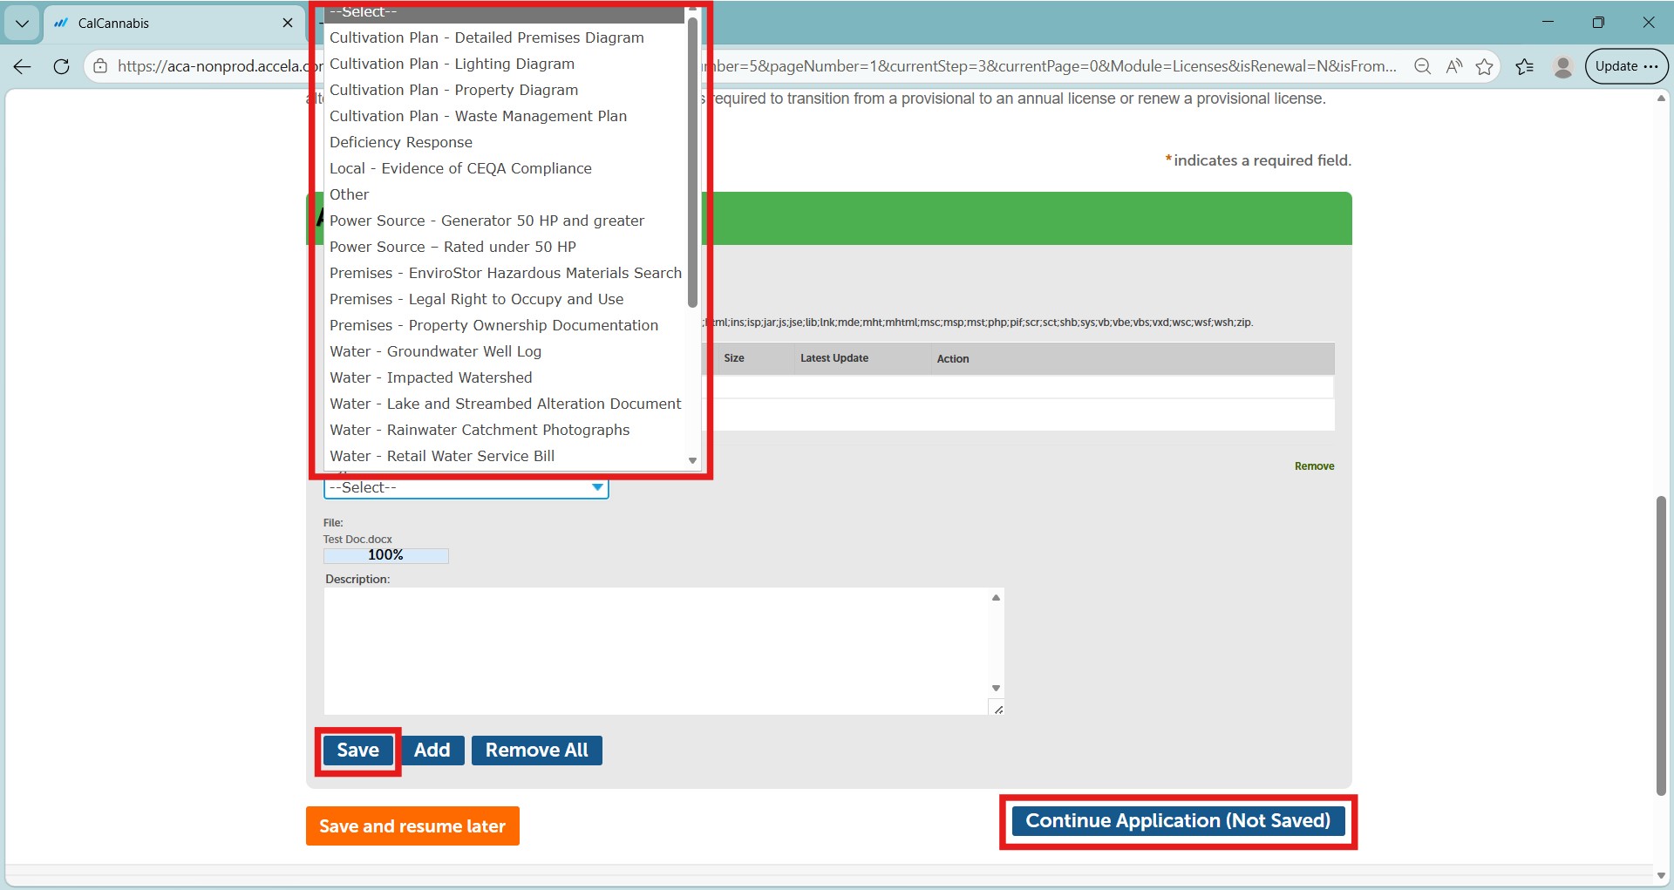Switch to the CalCannabis tab

point(174,24)
